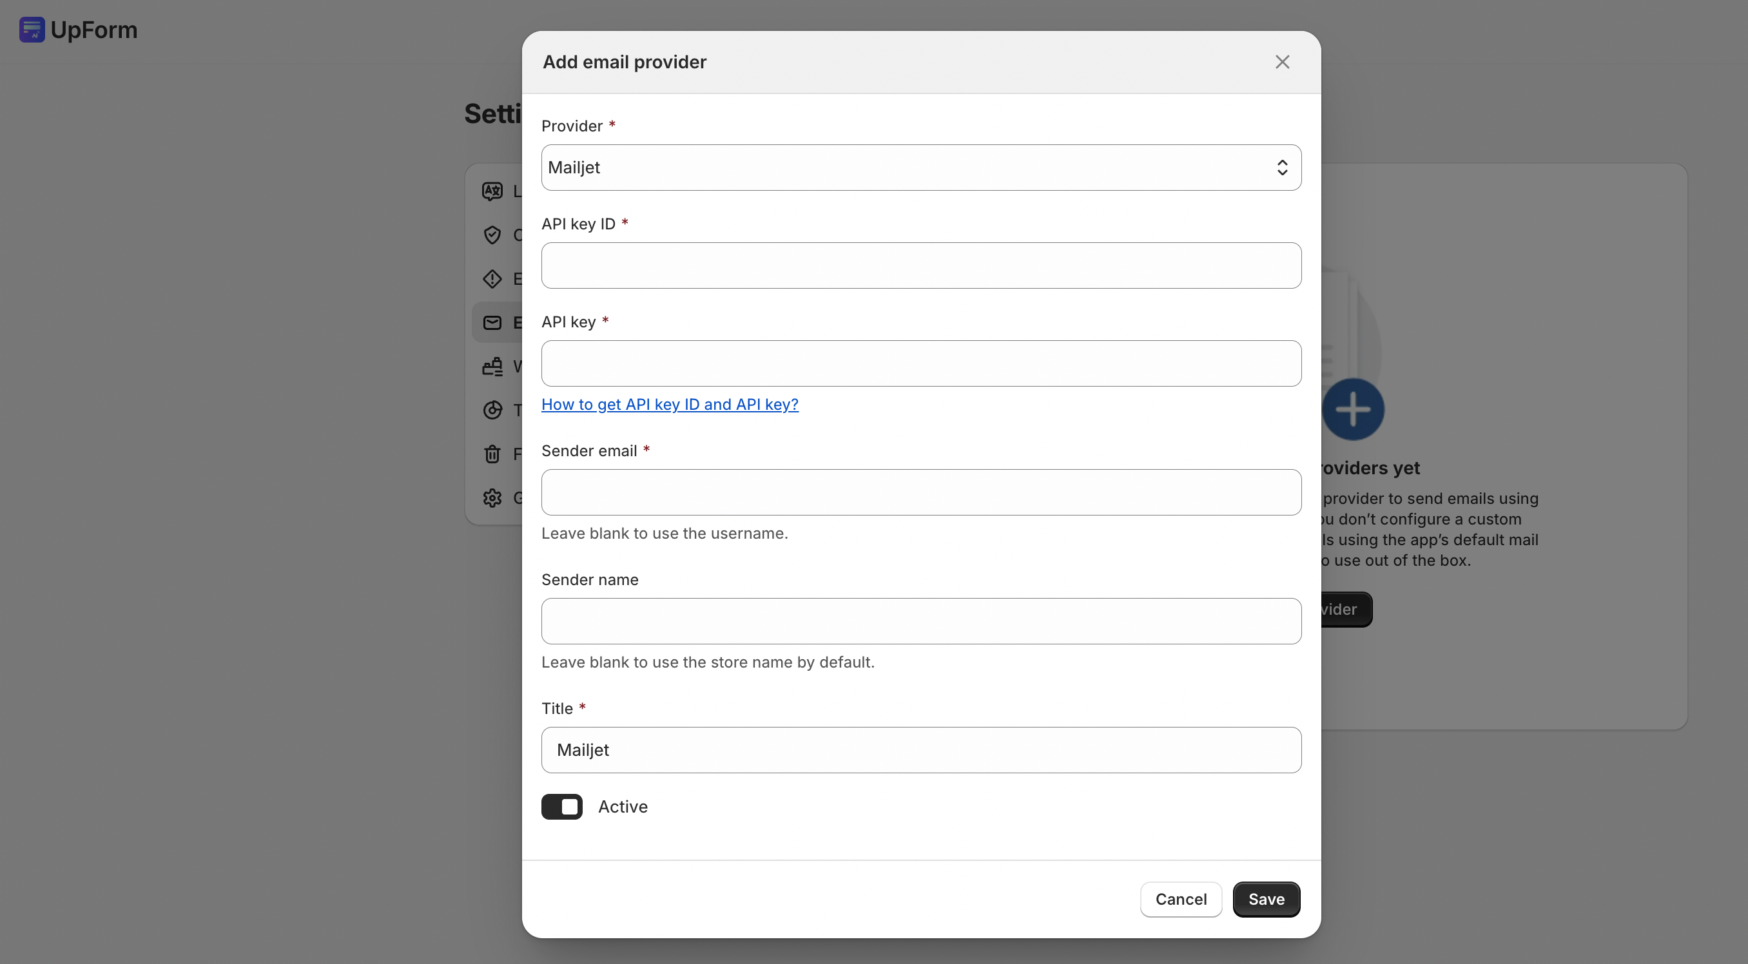
Task: Toggle the Active switch off
Action: point(562,807)
